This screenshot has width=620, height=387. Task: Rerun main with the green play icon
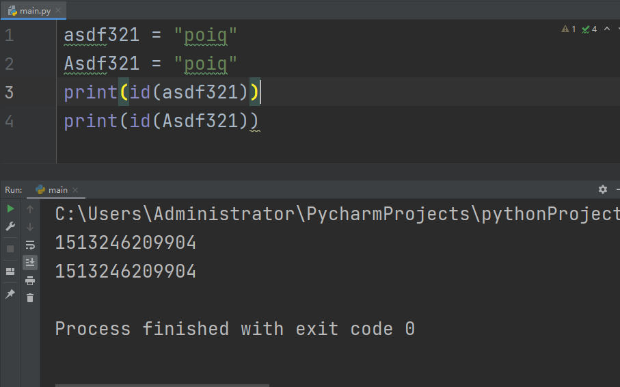click(10, 209)
